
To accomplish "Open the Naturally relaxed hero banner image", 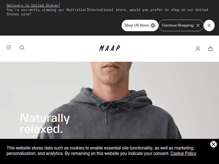I will (x=109, y=100).
